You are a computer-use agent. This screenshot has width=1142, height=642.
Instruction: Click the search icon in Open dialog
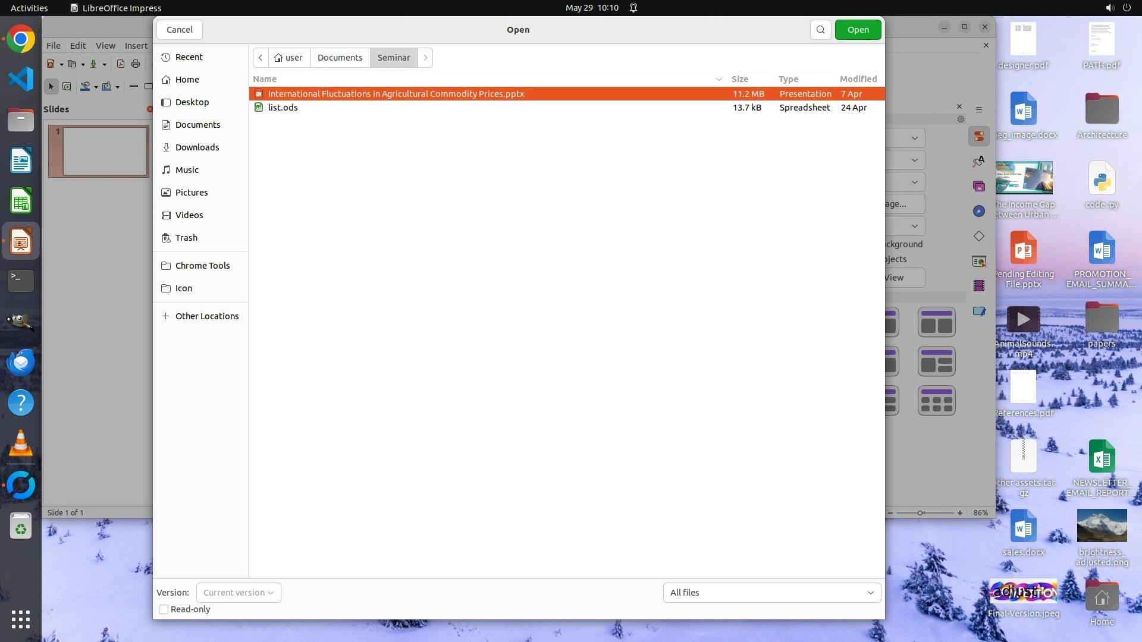coord(820,30)
